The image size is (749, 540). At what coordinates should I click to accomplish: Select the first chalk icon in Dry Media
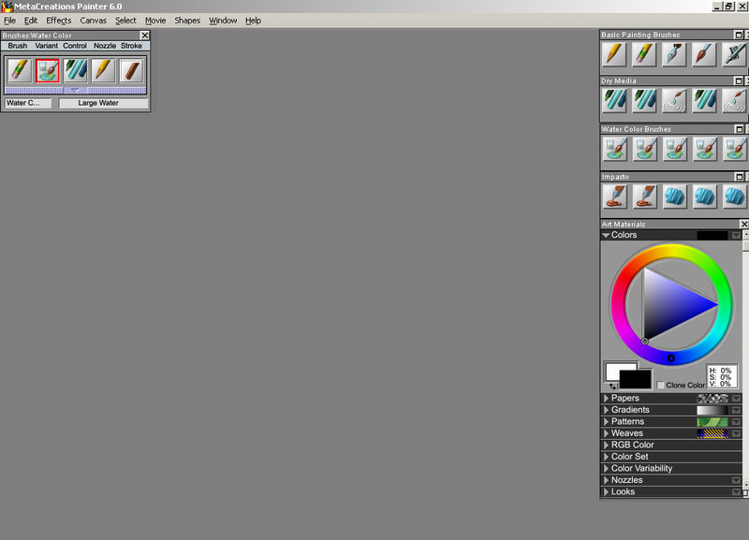pos(614,101)
